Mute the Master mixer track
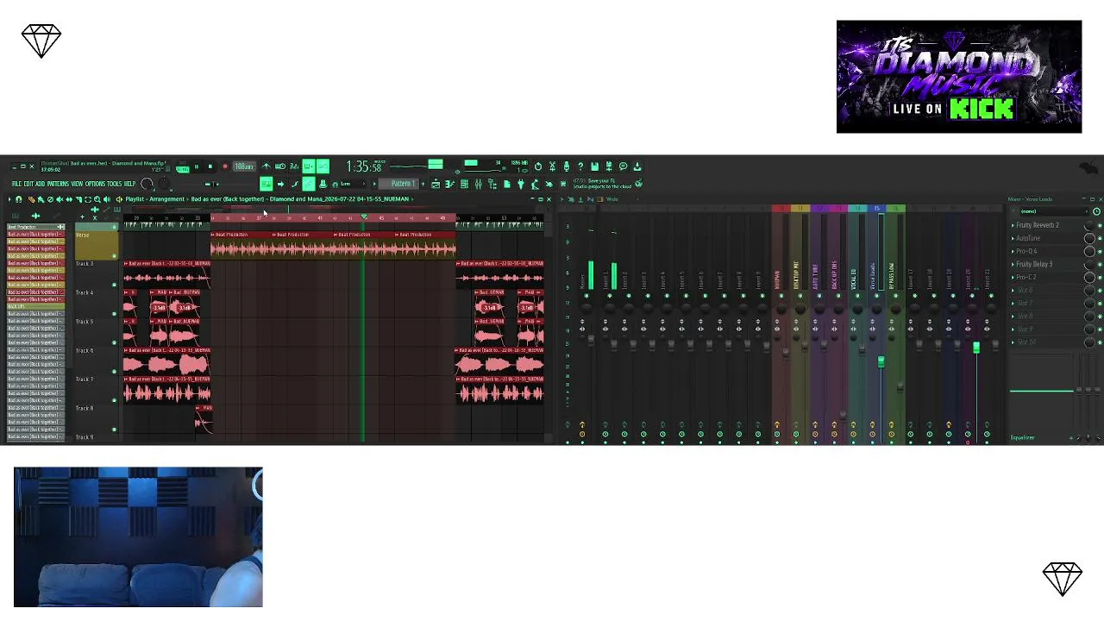Screen dimensions: 1104x621 coord(586,296)
